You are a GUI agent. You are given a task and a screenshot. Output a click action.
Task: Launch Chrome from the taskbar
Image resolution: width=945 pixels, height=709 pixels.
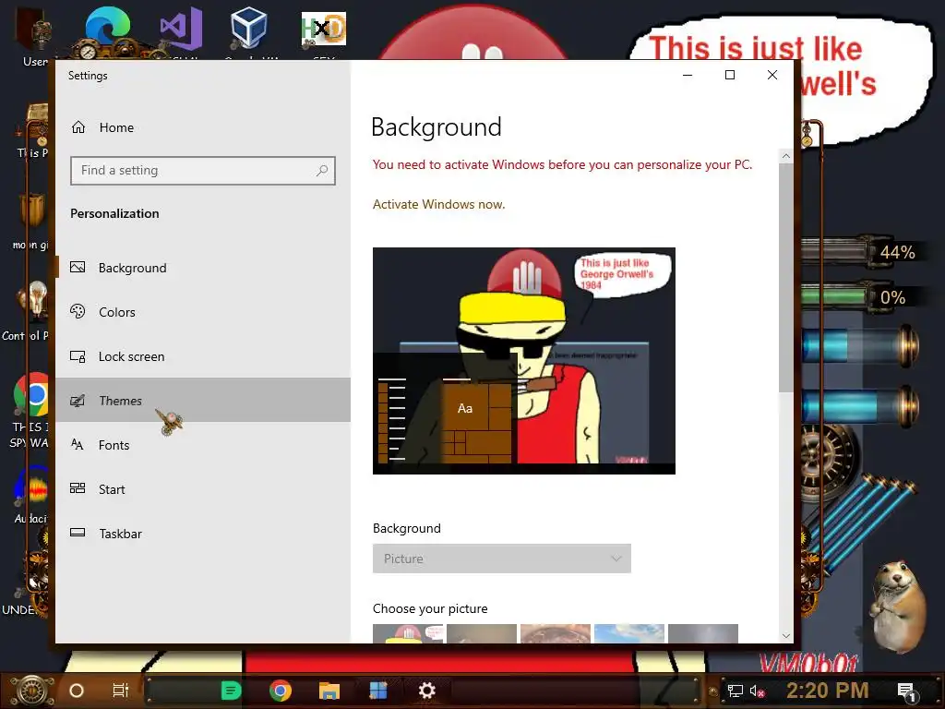(x=281, y=691)
